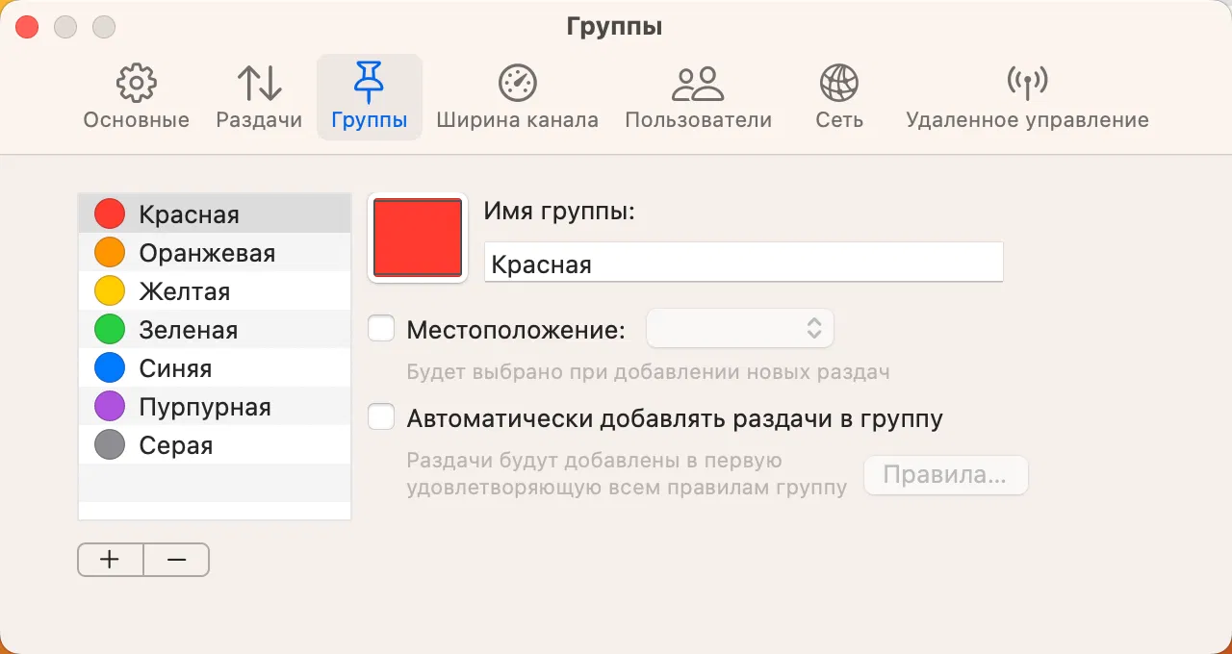Click the Имя группы text field
Image resolution: width=1232 pixels, height=654 pixels.
(x=743, y=264)
